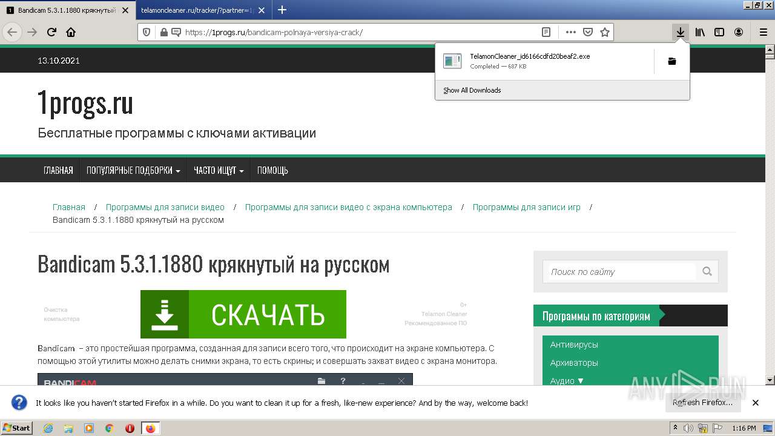Viewport: 775px width, 436px height.
Task: Save page to Pocket
Action: [x=587, y=32]
